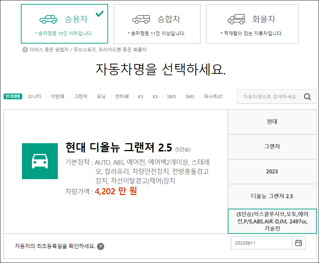This screenshot has width=319, height=263.
Task: Click the van icon beside 승합차
Action: pyautogui.click(x=141, y=19)
